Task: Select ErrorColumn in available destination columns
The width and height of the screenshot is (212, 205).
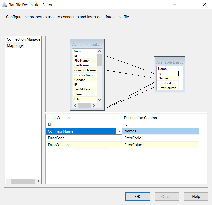Action: point(167,88)
